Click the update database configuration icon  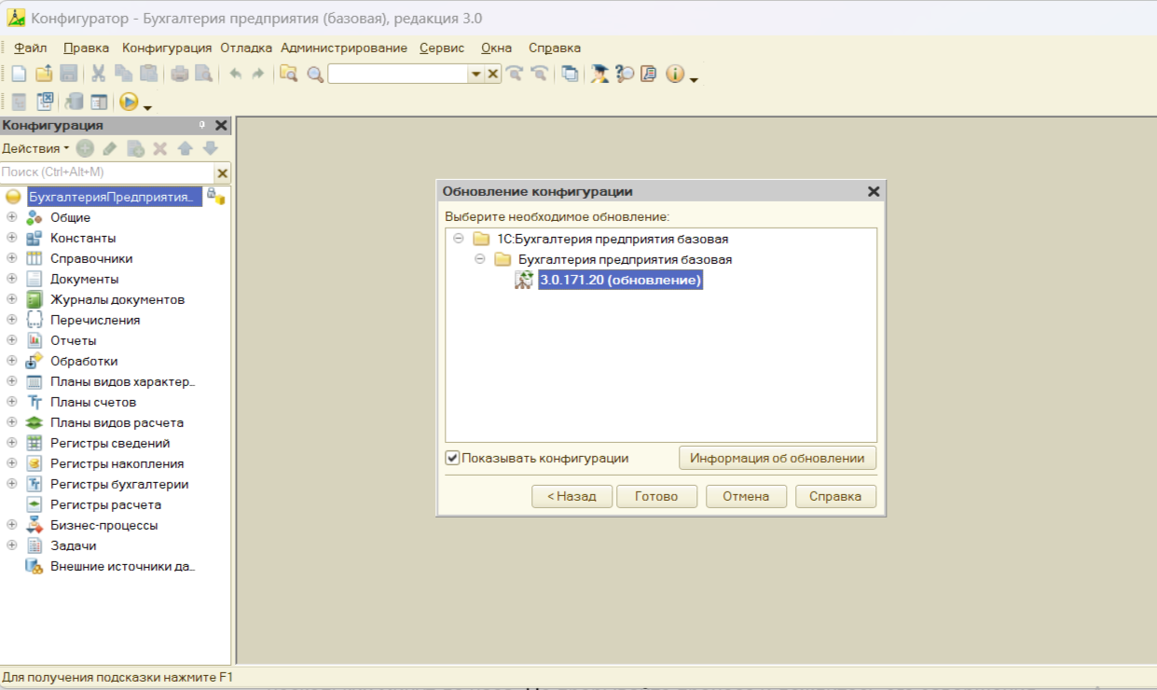(x=74, y=102)
